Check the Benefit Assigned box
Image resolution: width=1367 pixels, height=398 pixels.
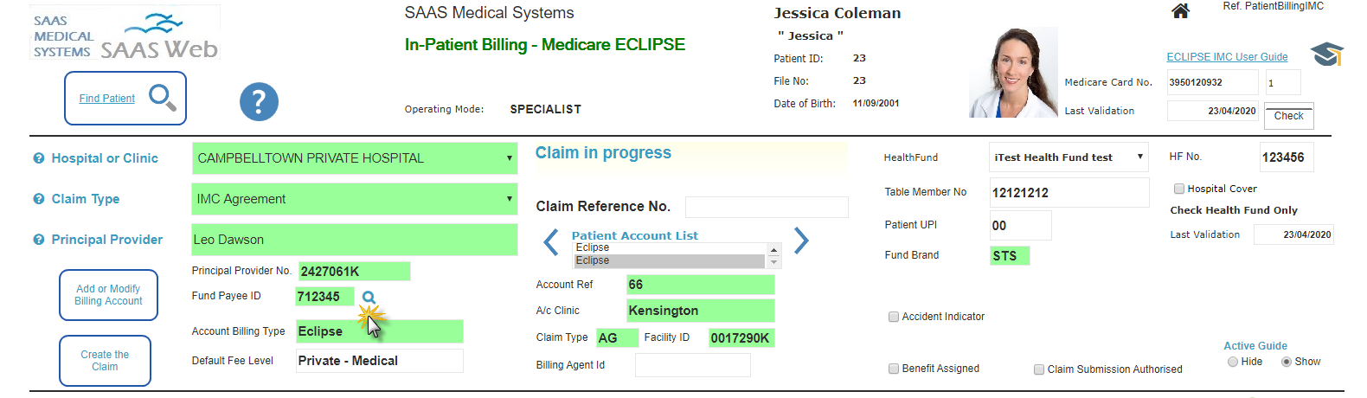(894, 369)
